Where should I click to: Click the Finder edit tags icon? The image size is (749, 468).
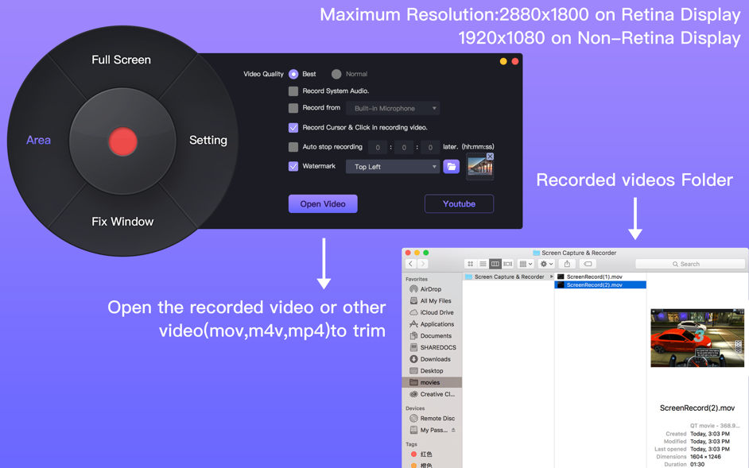click(x=588, y=264)
